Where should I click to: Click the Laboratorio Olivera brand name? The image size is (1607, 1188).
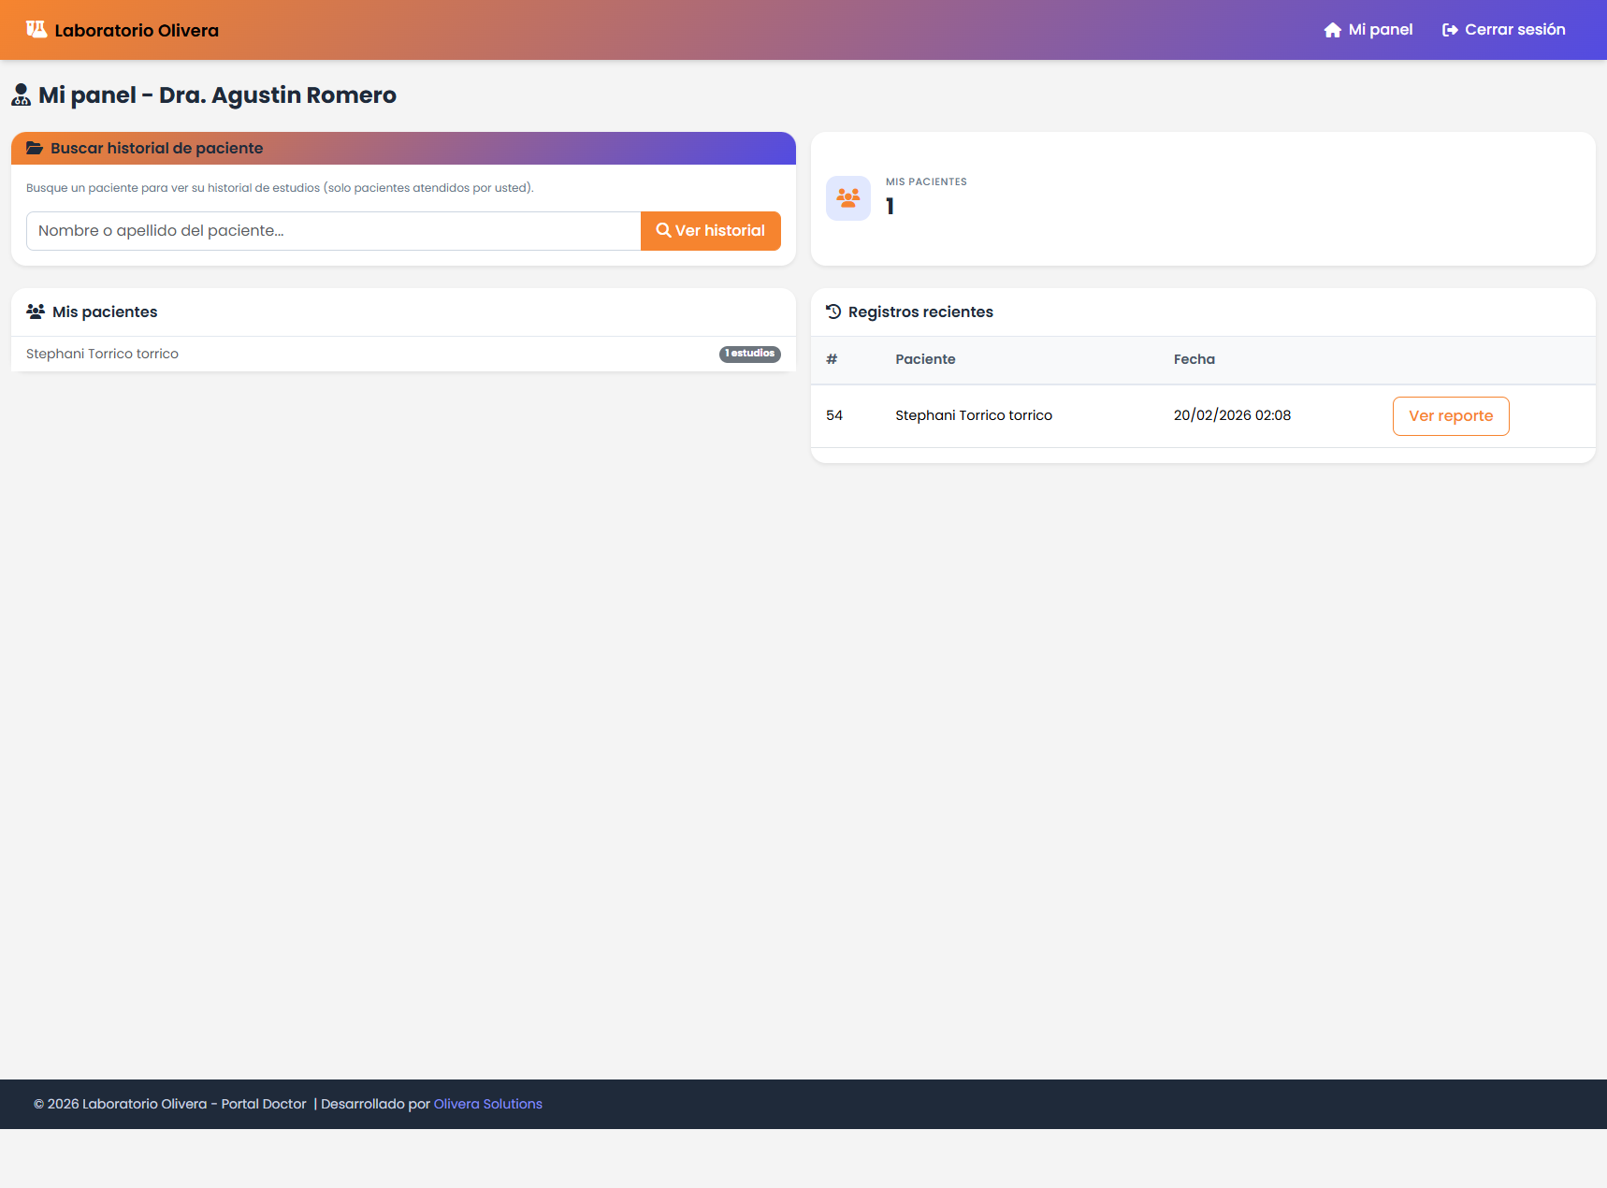click(x=137, y=31)
